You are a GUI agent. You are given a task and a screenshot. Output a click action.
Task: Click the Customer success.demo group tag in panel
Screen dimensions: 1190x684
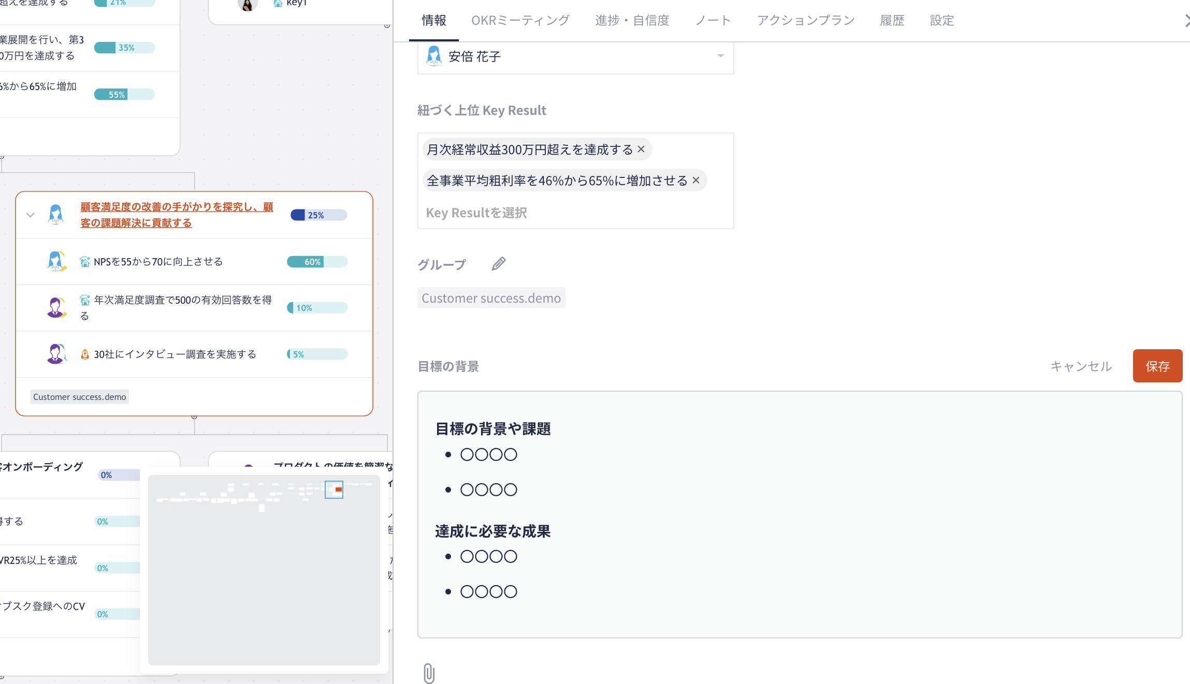pyautogui.click(x=491, y=298)
